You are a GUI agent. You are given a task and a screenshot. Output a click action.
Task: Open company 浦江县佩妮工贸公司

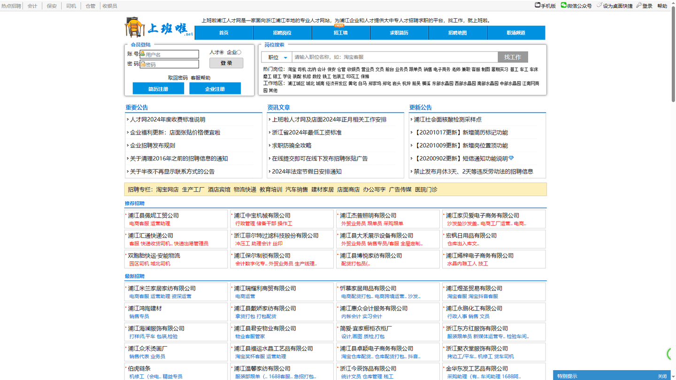154,216
